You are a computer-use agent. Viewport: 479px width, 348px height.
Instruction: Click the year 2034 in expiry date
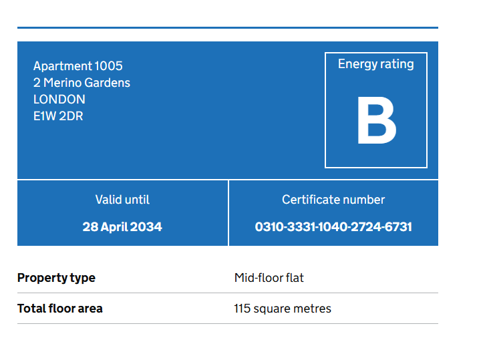pyautogui.click(x=146, y=227)
